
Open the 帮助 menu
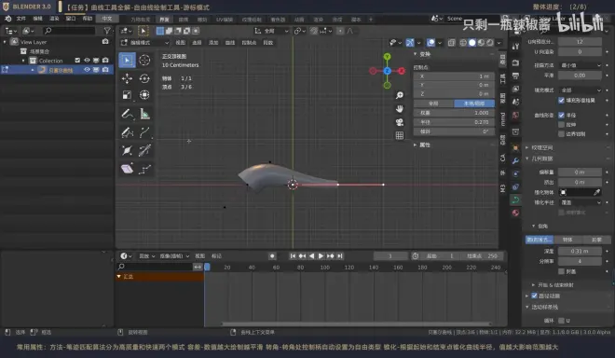[x=88, y=19]
